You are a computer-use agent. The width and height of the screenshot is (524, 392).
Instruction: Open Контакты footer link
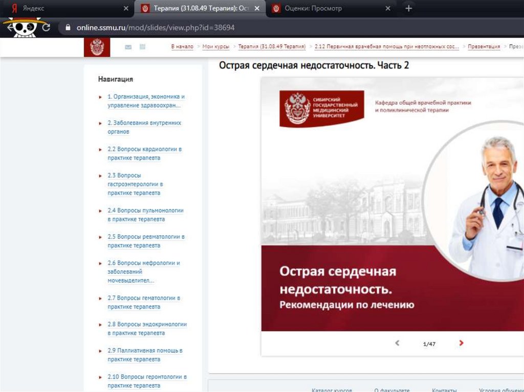coord(444,389)
